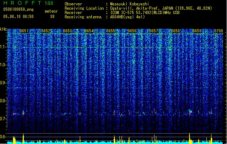Viewport: 227px width, 144px height.
Task: Select the 0658 time marker
Action: coord(175,31)
